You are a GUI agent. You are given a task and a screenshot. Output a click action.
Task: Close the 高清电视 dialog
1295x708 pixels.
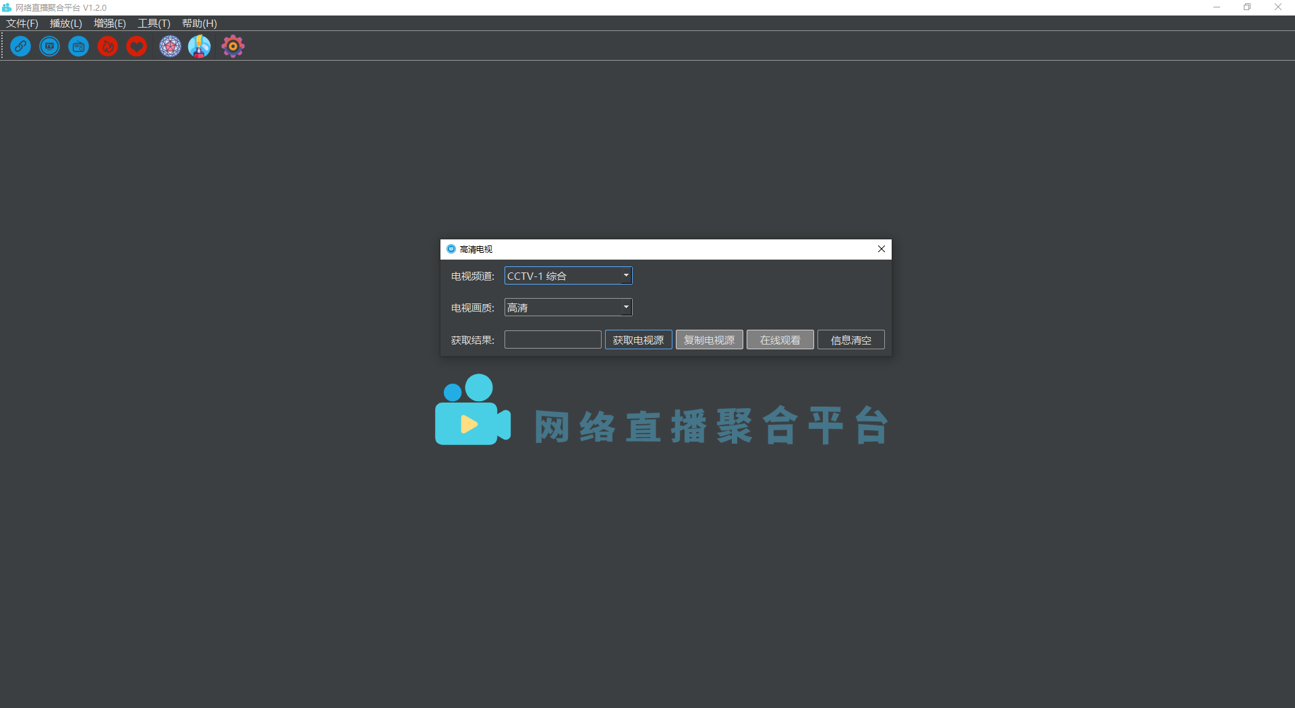tap(882, 249)
